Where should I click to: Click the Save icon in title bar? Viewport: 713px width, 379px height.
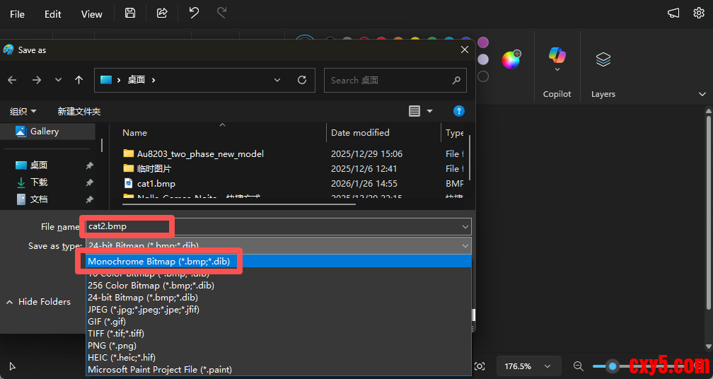click(129, 13)
